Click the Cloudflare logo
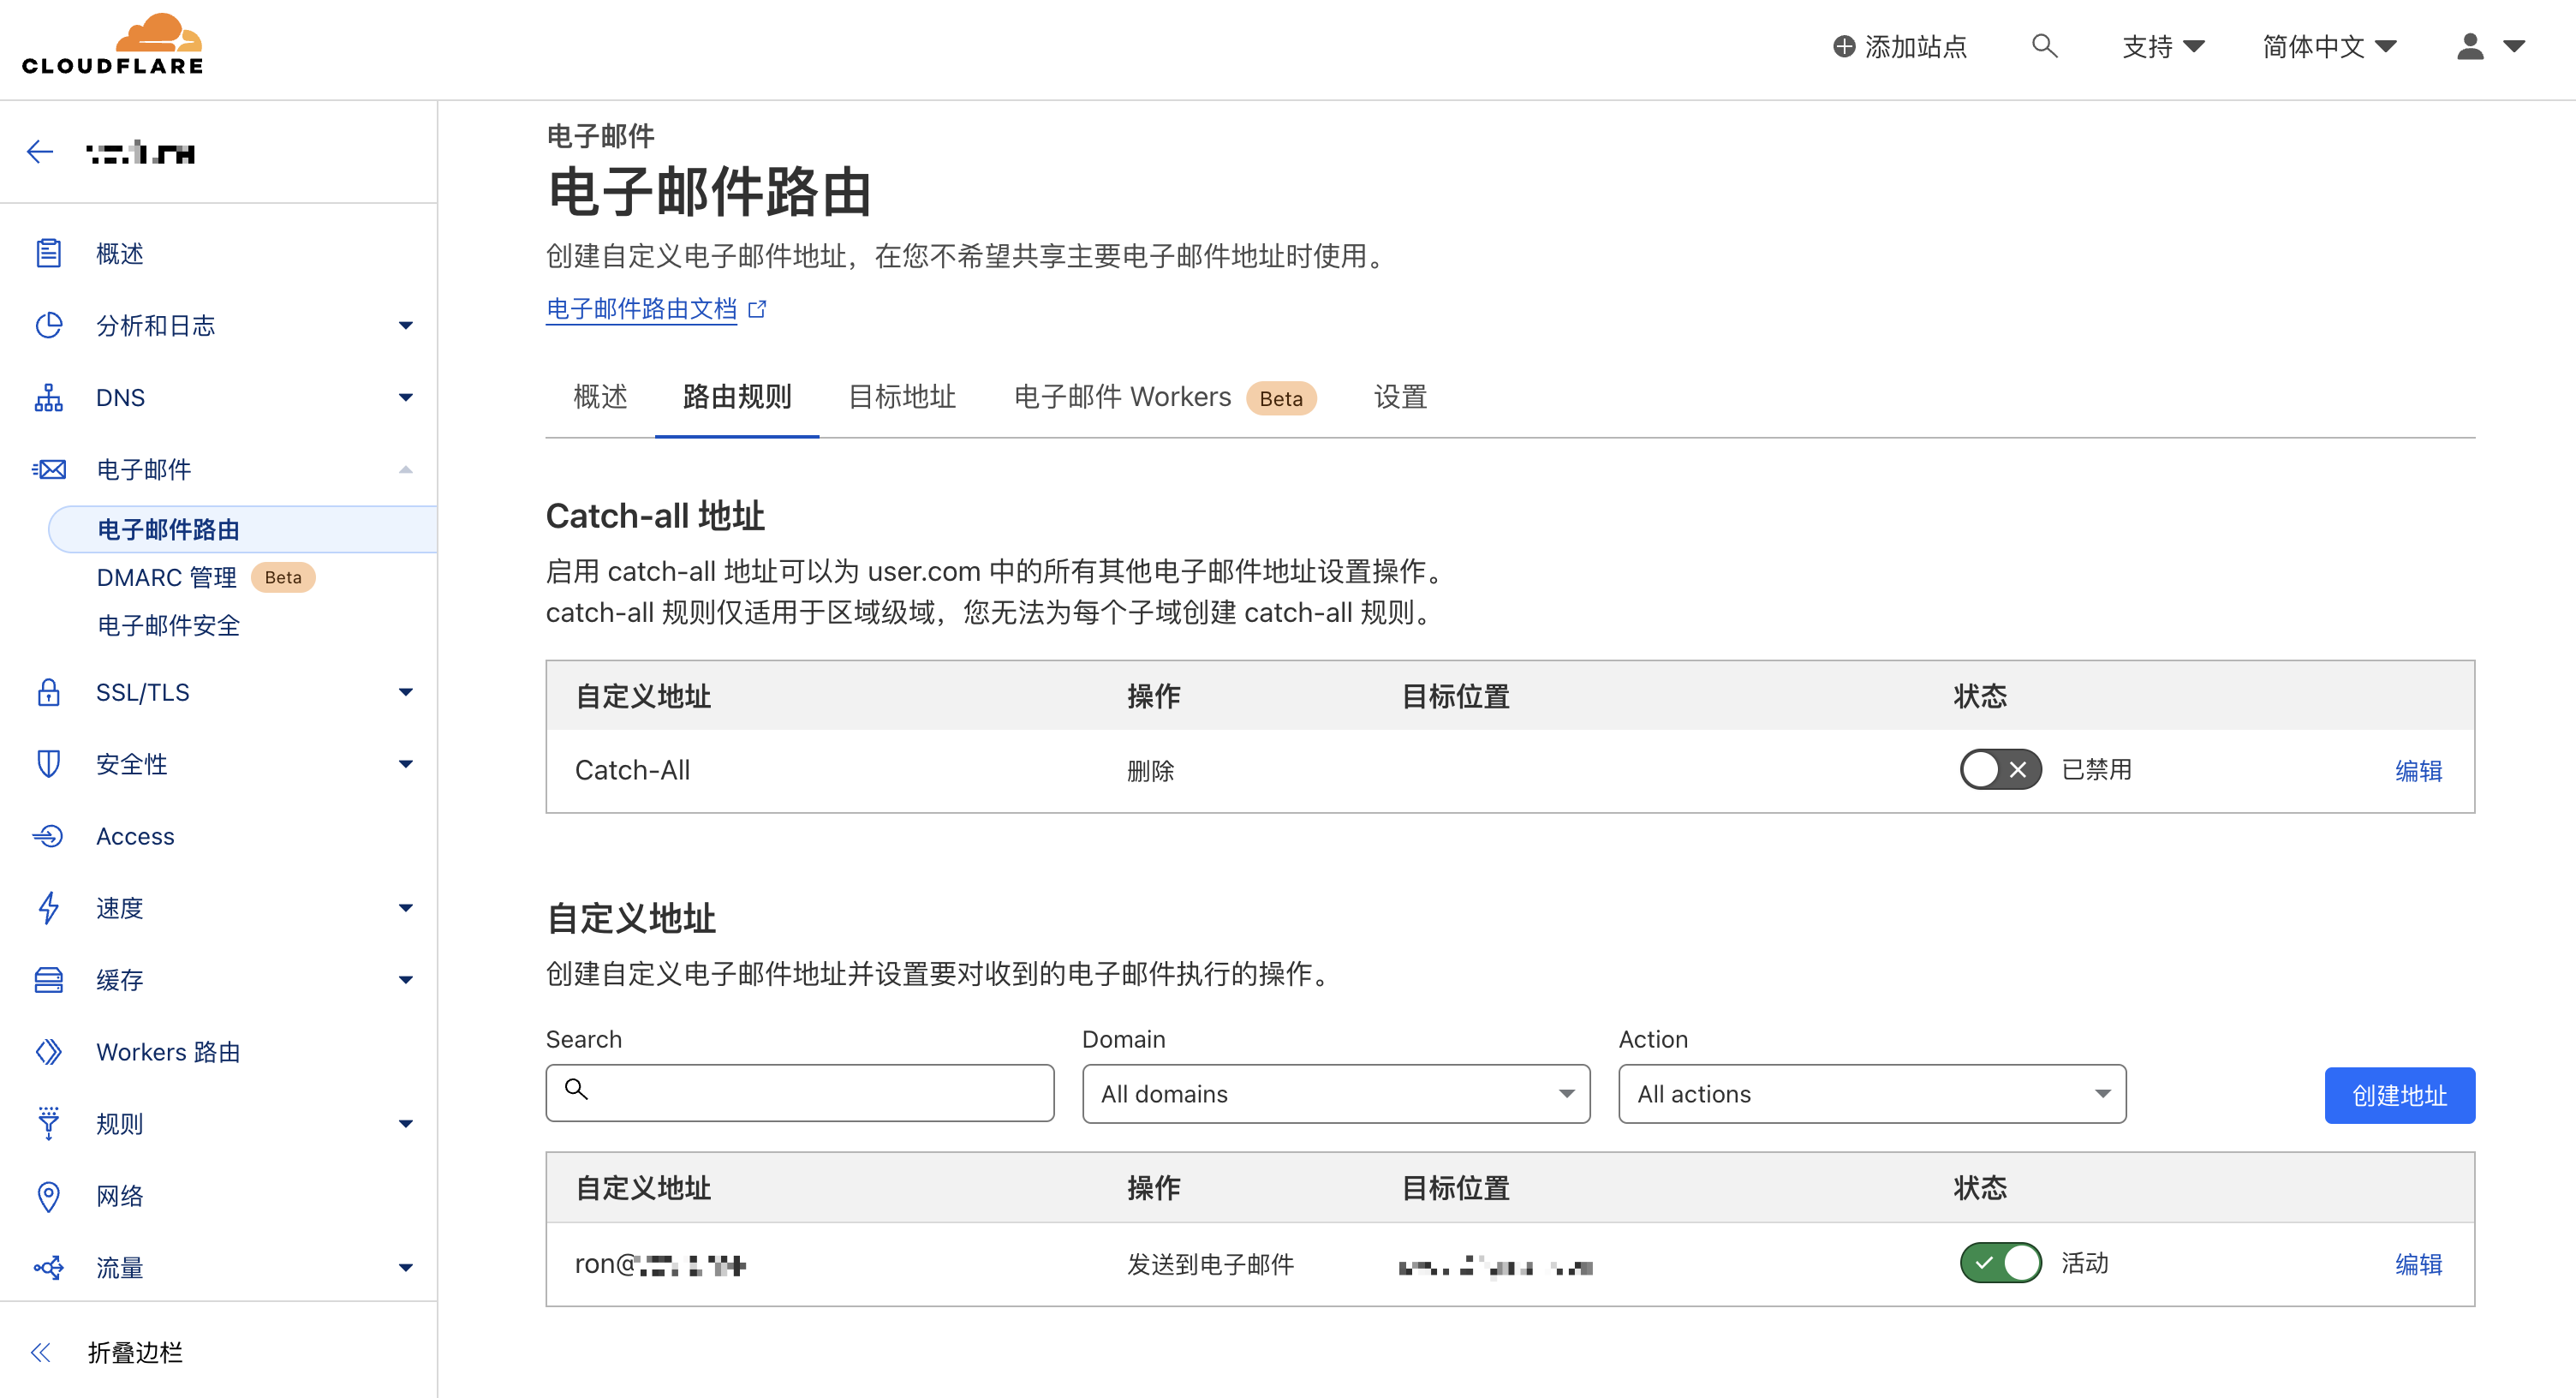Viewport: 2576px width, 1398px height. (112, 45)
